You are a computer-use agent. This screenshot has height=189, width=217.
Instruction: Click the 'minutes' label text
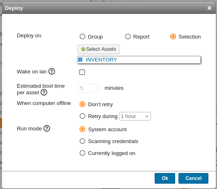pos(114,88)
